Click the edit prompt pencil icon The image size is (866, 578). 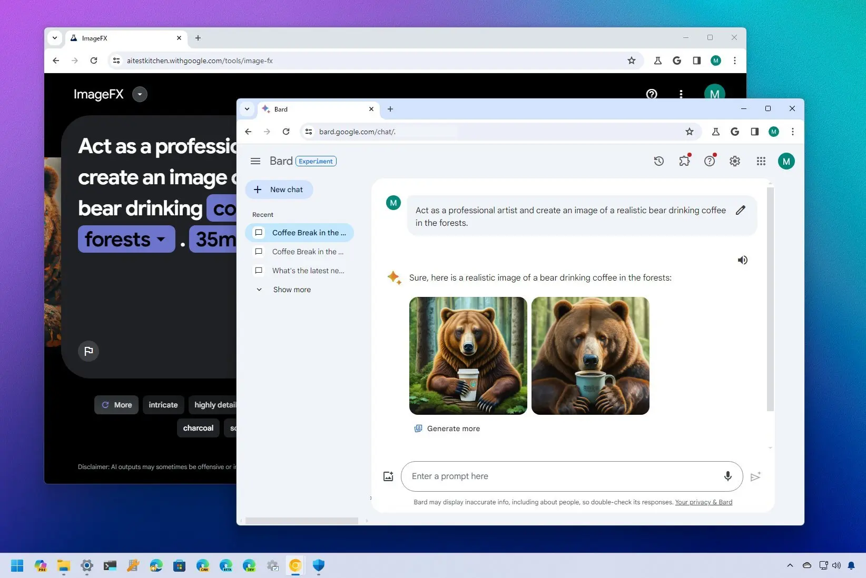(741, 210)
